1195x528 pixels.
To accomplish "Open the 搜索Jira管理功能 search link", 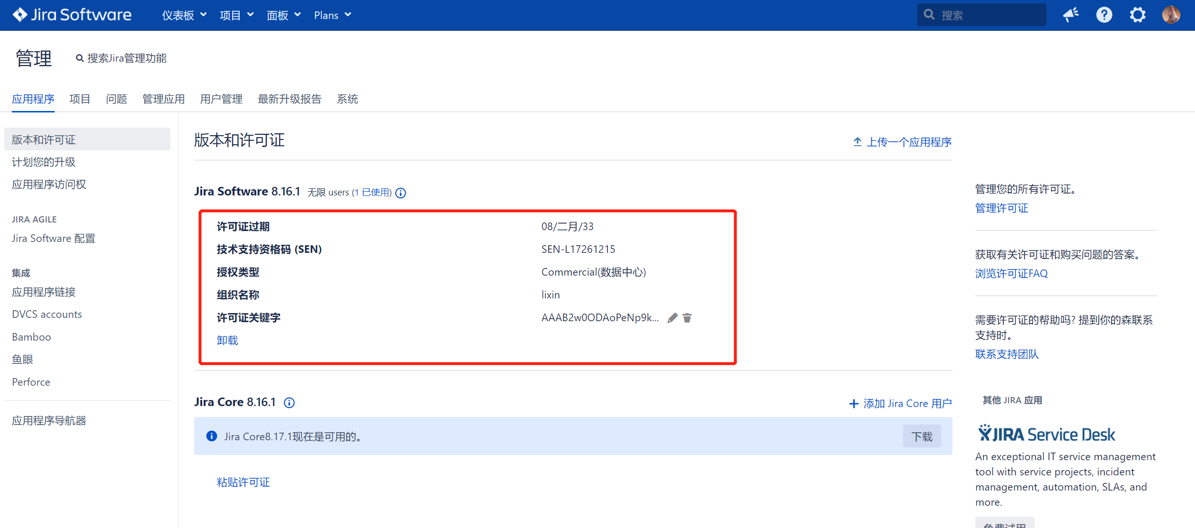I will pyautogui.click(x=121, y=58).
